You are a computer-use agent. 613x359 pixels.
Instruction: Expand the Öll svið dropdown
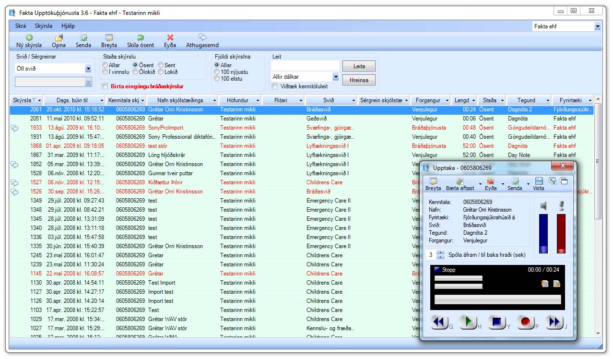pyautogui.click(x=88, y=69)
